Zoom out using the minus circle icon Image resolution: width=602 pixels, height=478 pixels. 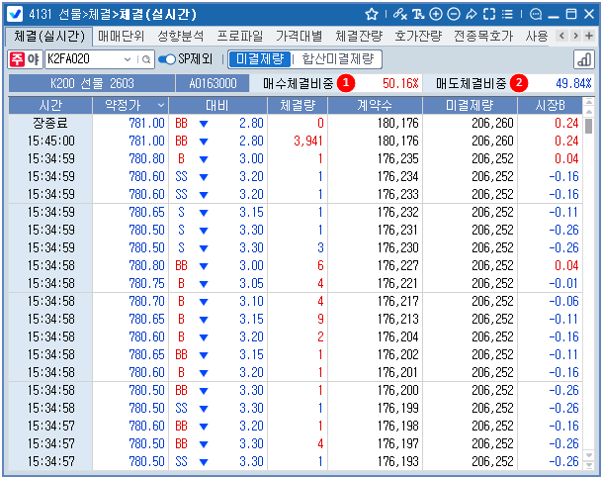[454, 14]
